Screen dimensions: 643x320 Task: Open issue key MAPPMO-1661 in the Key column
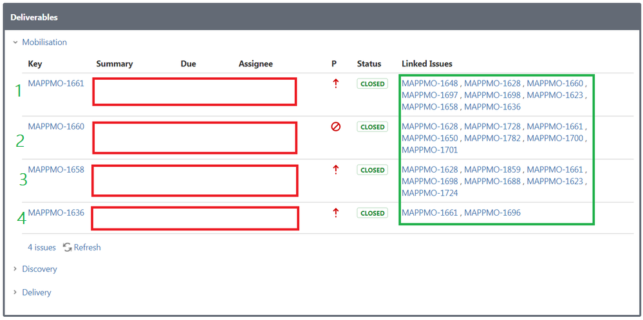coord(56,83)
